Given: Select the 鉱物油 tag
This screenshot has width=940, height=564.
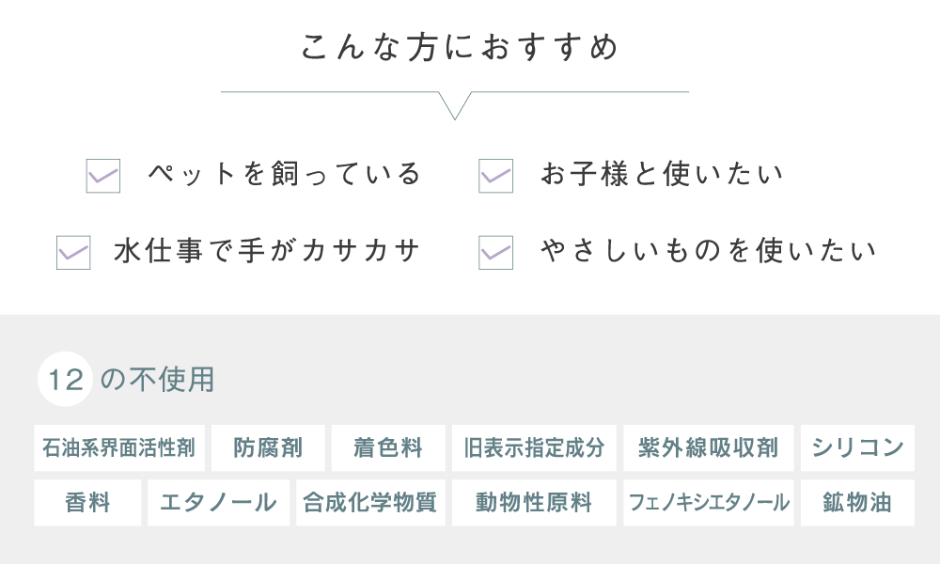Looking at the screenshot, I should (x=857, y=502).
